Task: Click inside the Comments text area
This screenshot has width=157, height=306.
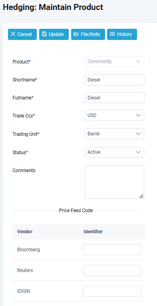Action: (x=114, y=182)
